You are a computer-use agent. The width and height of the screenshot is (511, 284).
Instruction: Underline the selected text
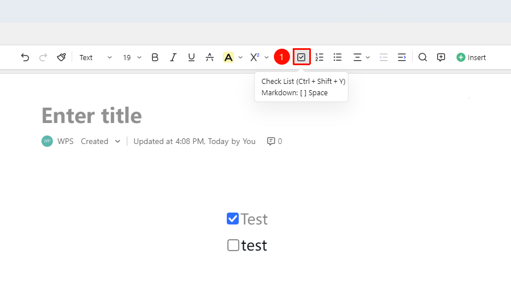tap(192, 57)
